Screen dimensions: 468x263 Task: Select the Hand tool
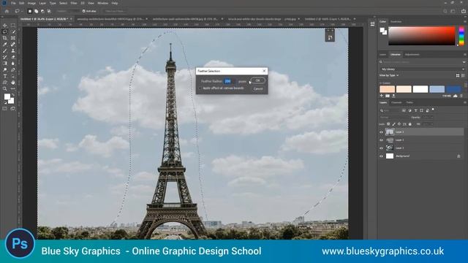click(13, 83)
